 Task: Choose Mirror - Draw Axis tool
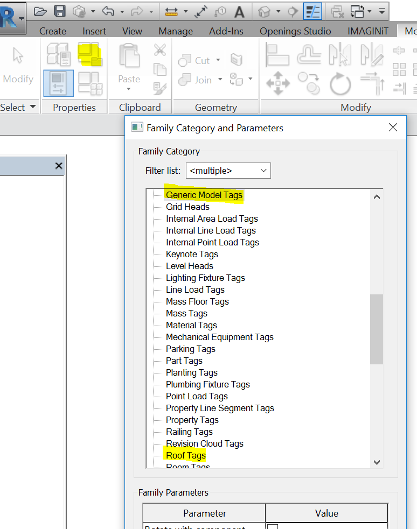coord(372,54)
